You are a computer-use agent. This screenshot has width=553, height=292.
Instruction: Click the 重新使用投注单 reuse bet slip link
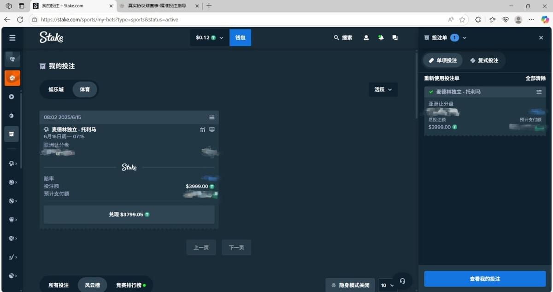[x=441, y=78]
